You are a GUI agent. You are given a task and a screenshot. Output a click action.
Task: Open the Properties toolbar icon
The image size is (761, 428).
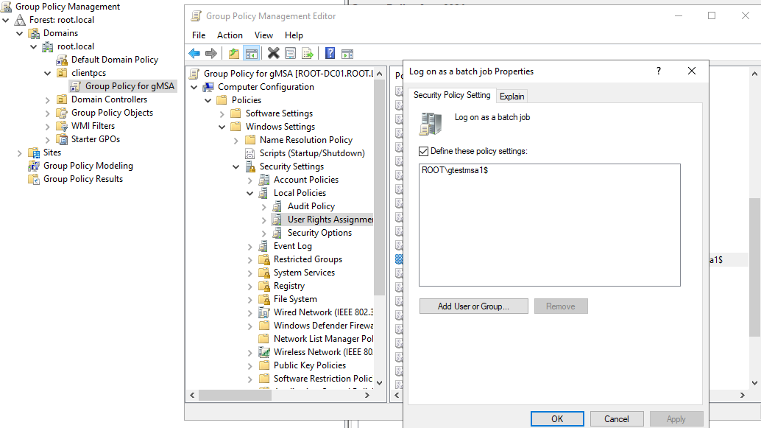290,52
